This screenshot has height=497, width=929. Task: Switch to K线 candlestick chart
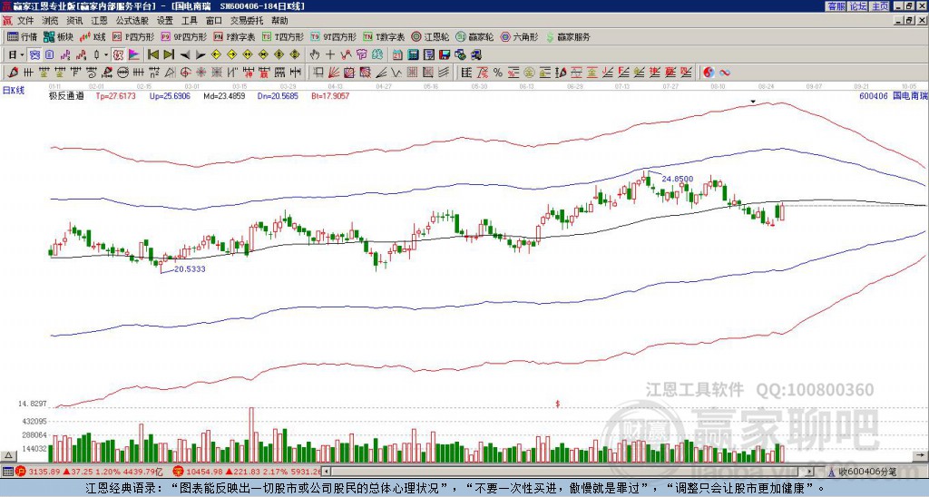coord(93,36)
